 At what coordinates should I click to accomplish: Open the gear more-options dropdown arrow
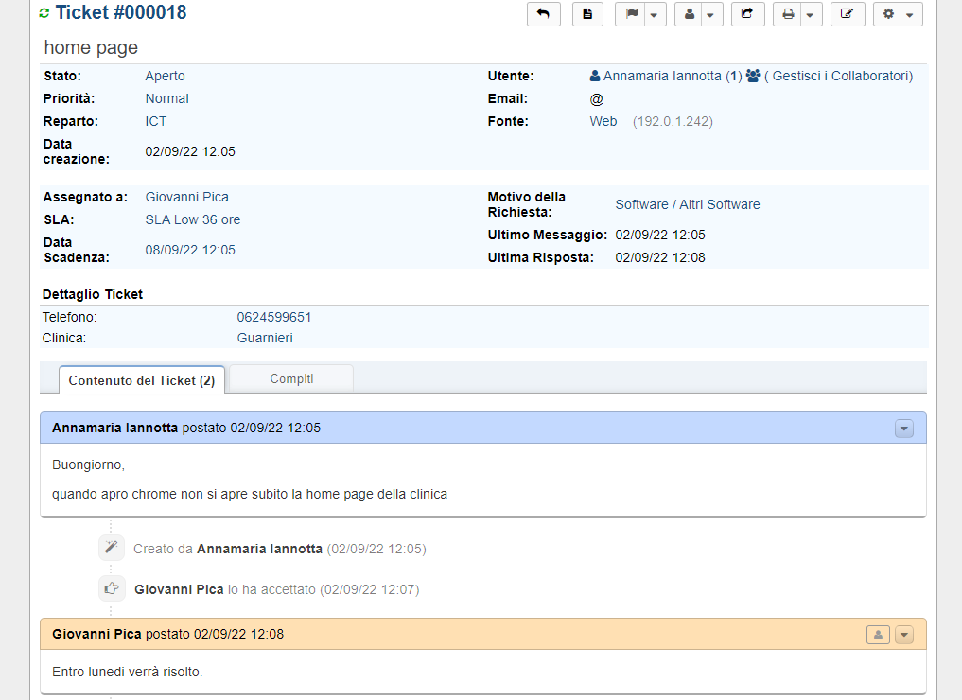point(910,15)
